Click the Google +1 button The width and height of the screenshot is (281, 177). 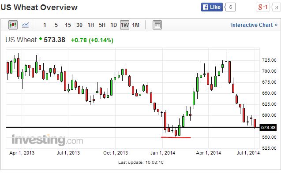[x=263, y=7]
